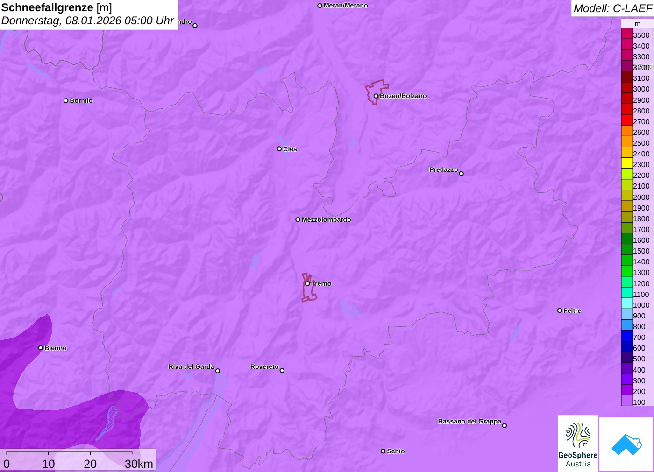Click the 700 m blue legend swatch

pyautogui.click(x=627, y=336)
